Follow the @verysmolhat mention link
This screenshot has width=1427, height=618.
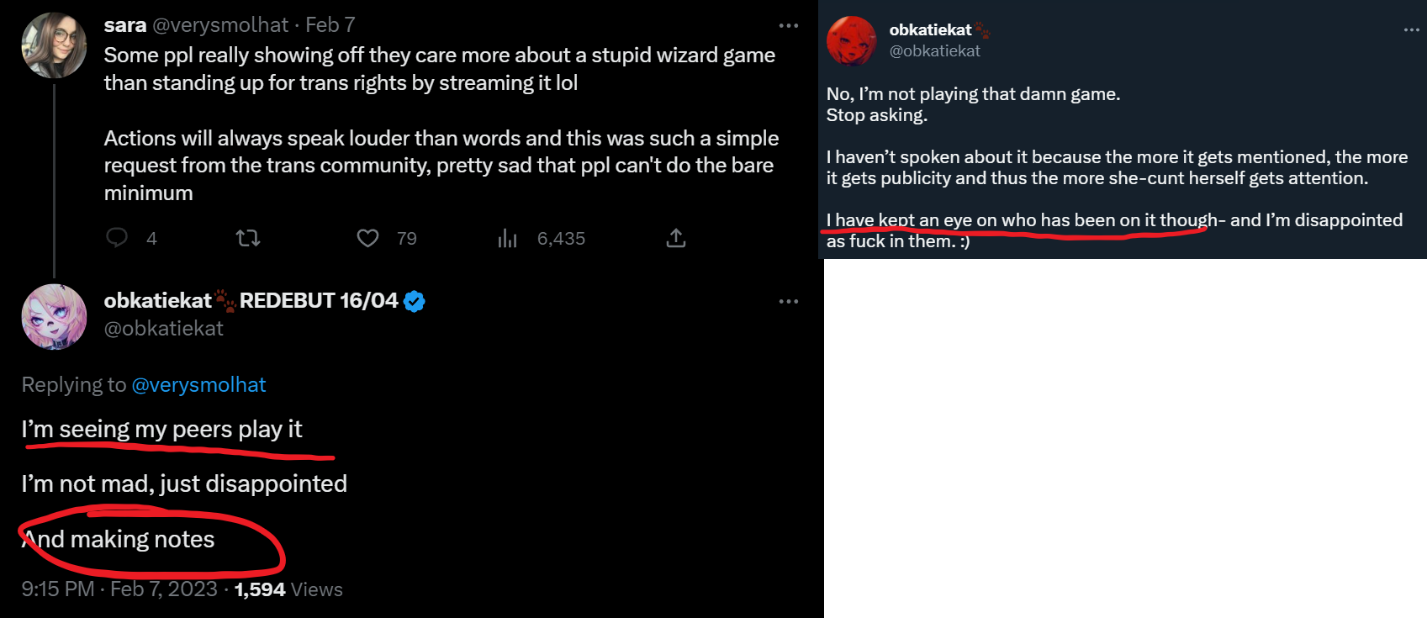point(198,385)
